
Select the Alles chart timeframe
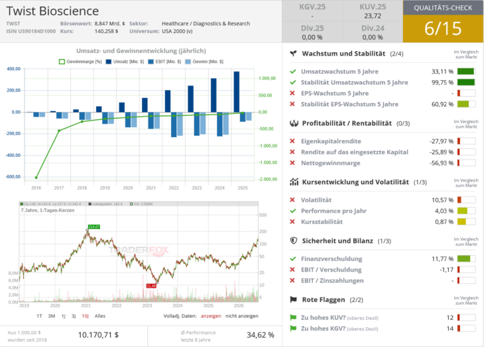pyautogui.click(x=100, y=316)
